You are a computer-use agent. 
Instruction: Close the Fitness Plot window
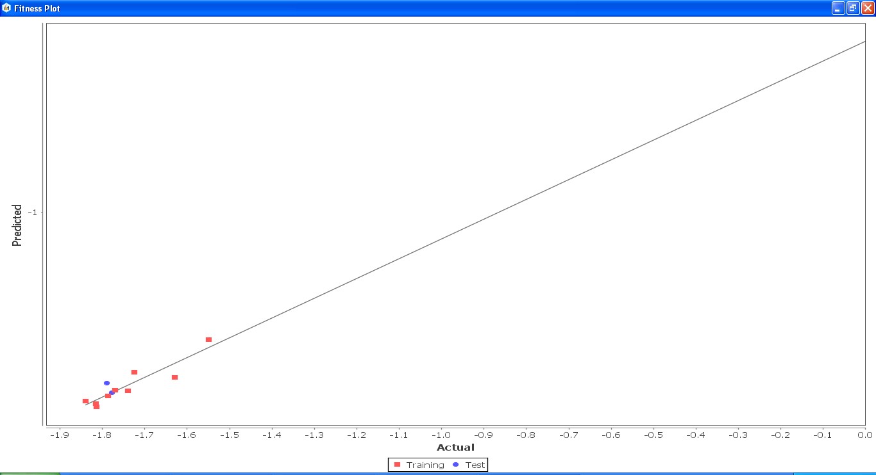pyautogui.click(x=868, y=8)
